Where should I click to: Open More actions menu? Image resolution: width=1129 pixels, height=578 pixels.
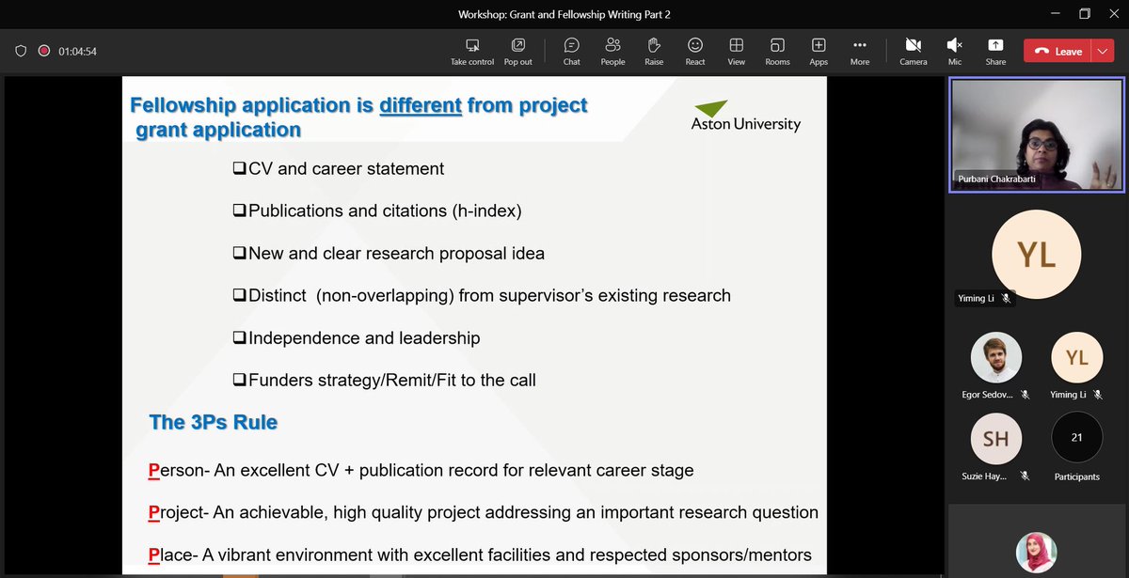860,52
